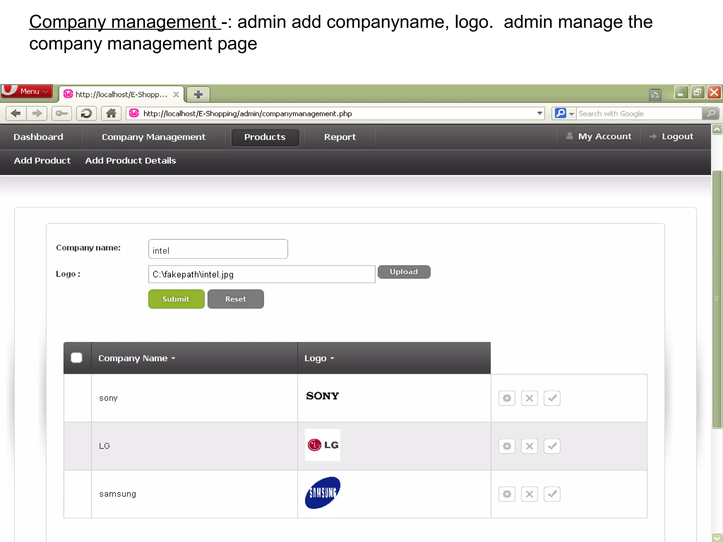Click the checkmark icon for LG
The width and height of the screenshot is (723, 542).
click(x=552, y=446)
